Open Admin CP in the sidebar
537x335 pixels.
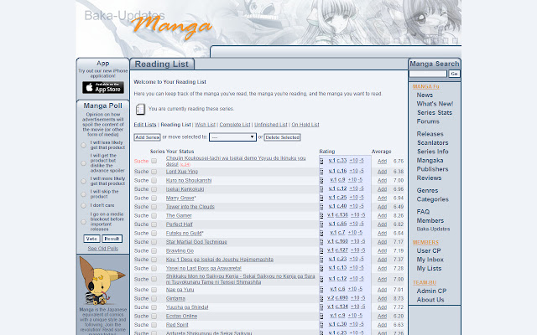point(431,291)
